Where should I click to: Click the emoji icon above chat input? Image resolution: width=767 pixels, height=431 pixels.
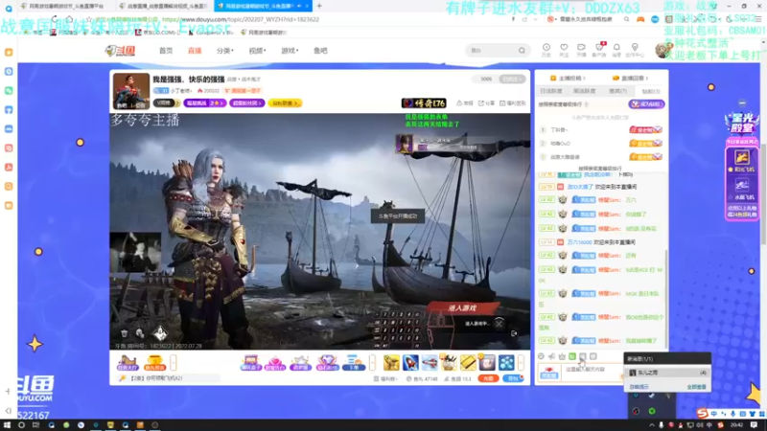pyautogui.click(x=541, y=356)
